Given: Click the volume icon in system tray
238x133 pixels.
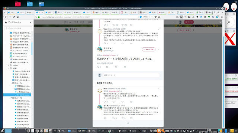Looking at the screenshot, I should pos(194,131).
